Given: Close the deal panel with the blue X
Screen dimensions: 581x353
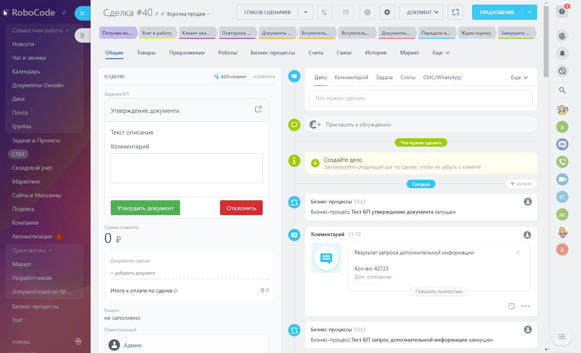Looking at the screenshot, I should 82,13.
